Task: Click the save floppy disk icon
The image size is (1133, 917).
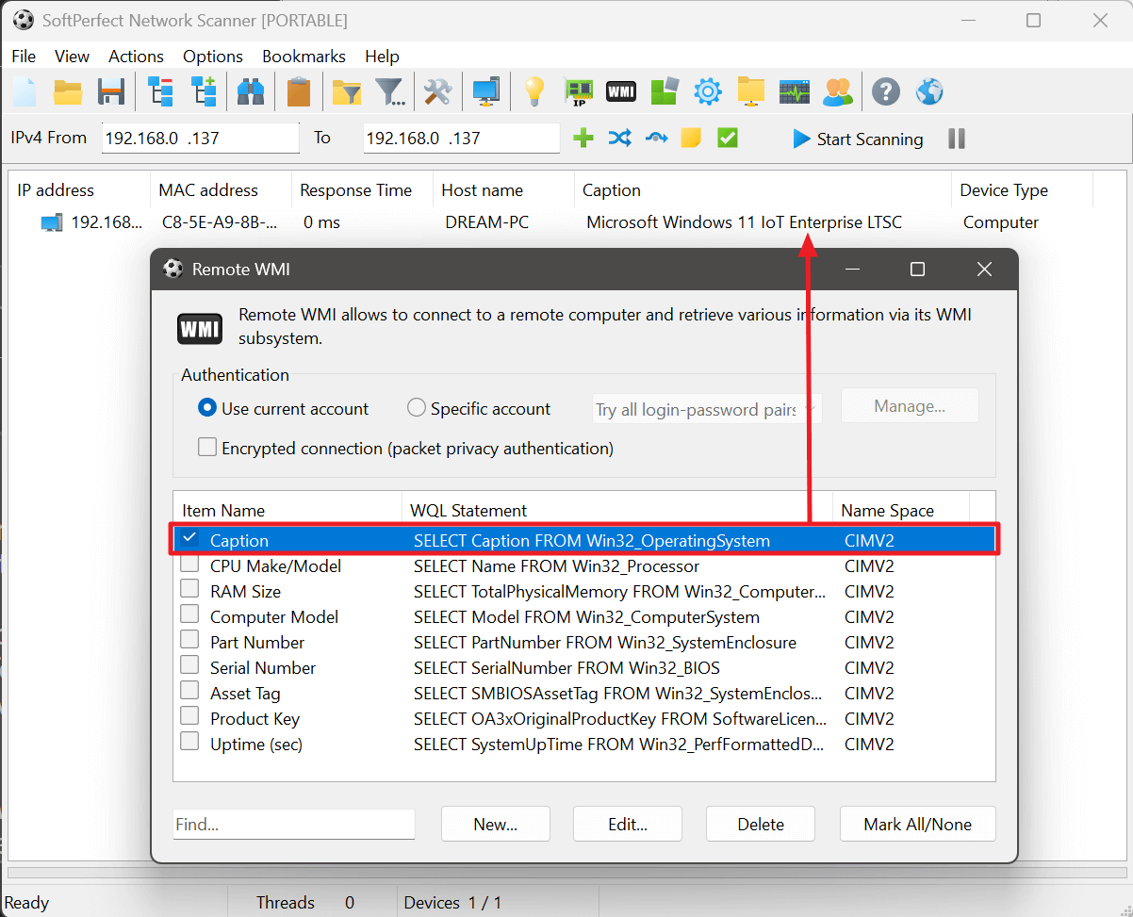Action: (111, 91)
